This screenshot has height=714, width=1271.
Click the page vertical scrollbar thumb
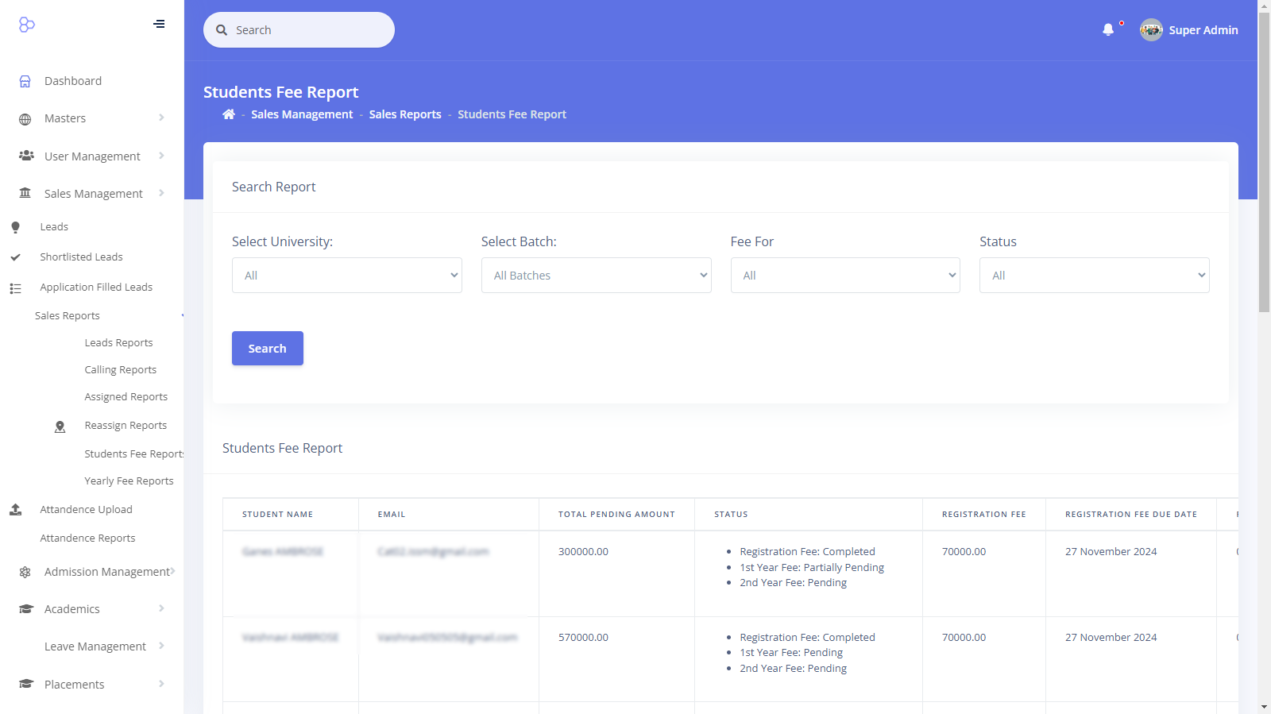(1264, 159)
